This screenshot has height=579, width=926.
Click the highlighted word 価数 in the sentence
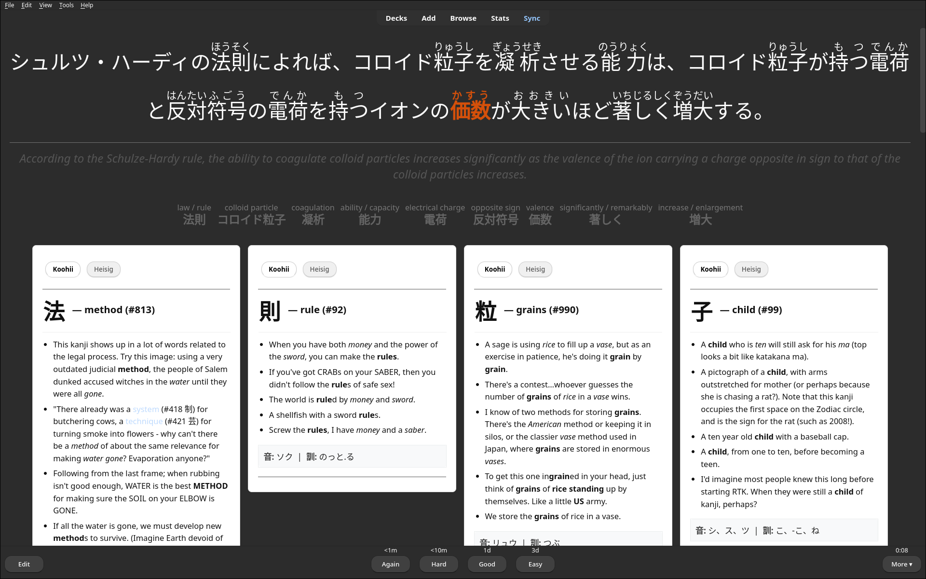click(470, 110)
